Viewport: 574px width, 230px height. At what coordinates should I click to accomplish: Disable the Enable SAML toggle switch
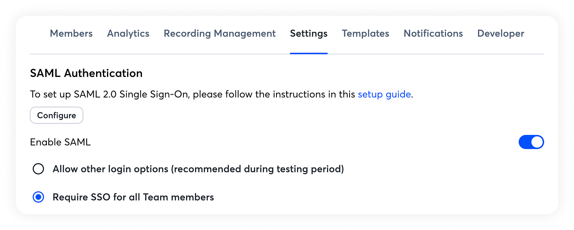point(531,142)
